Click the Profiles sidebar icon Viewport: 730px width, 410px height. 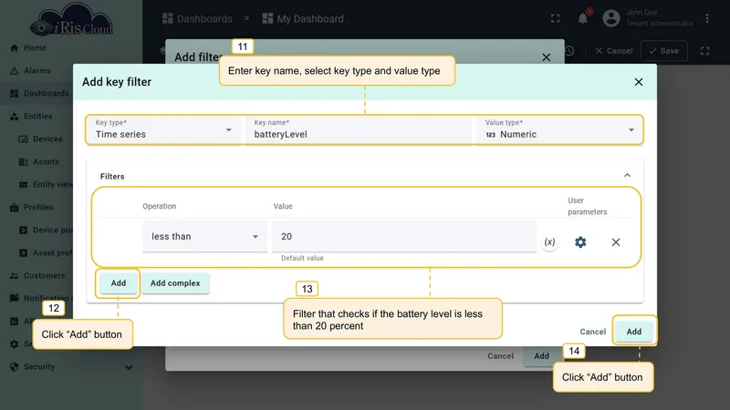tap(15, 208)
